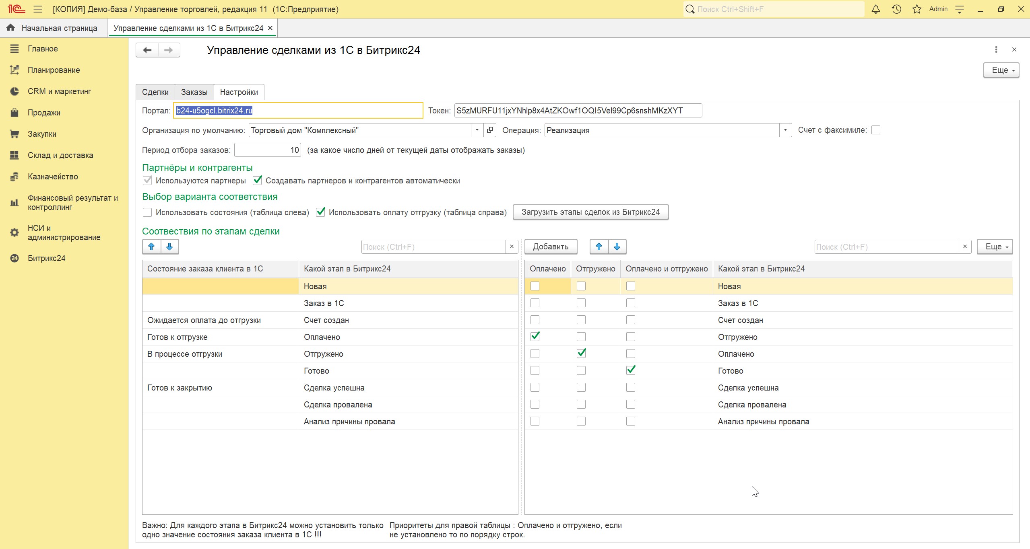Switch to the Заказы tab
The image size is (1030, 549).
point(194,92)
